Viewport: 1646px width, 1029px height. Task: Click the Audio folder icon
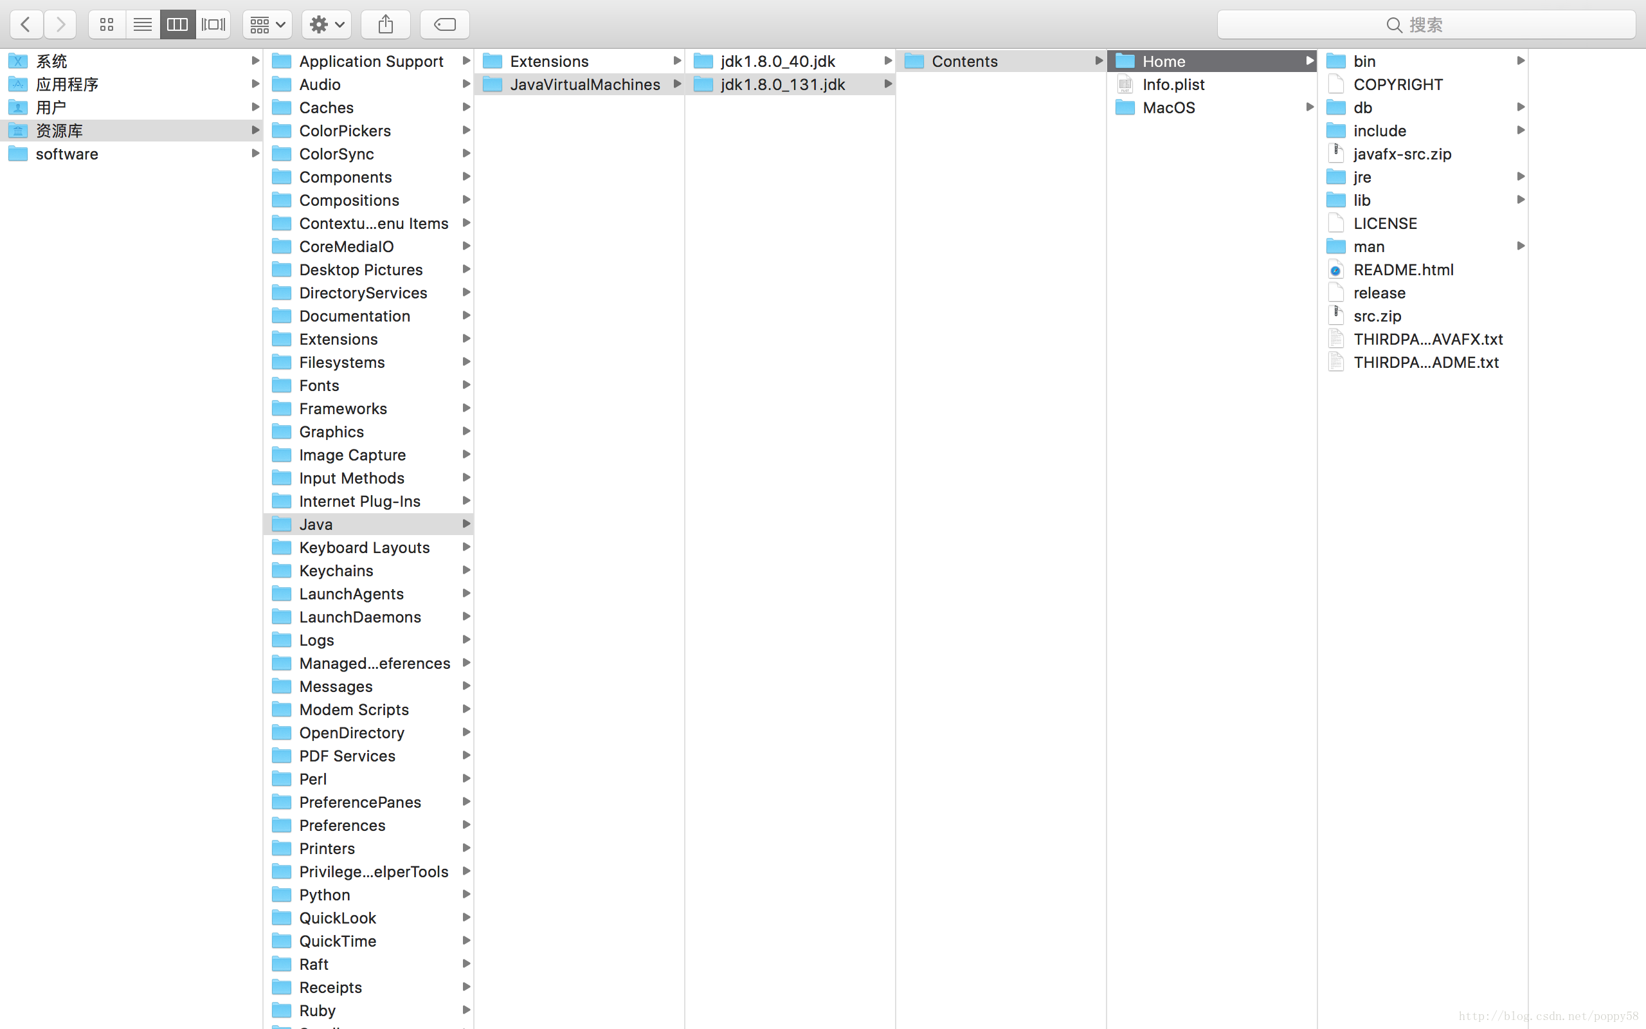point(282,84)
